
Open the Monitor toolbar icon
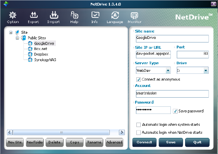[x=134, y=15]
